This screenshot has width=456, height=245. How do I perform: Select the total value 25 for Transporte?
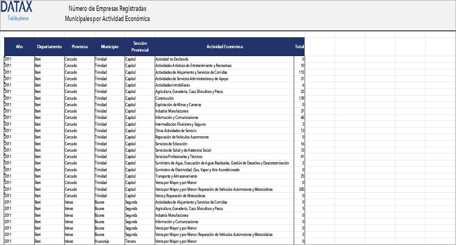tap(299, 176)
